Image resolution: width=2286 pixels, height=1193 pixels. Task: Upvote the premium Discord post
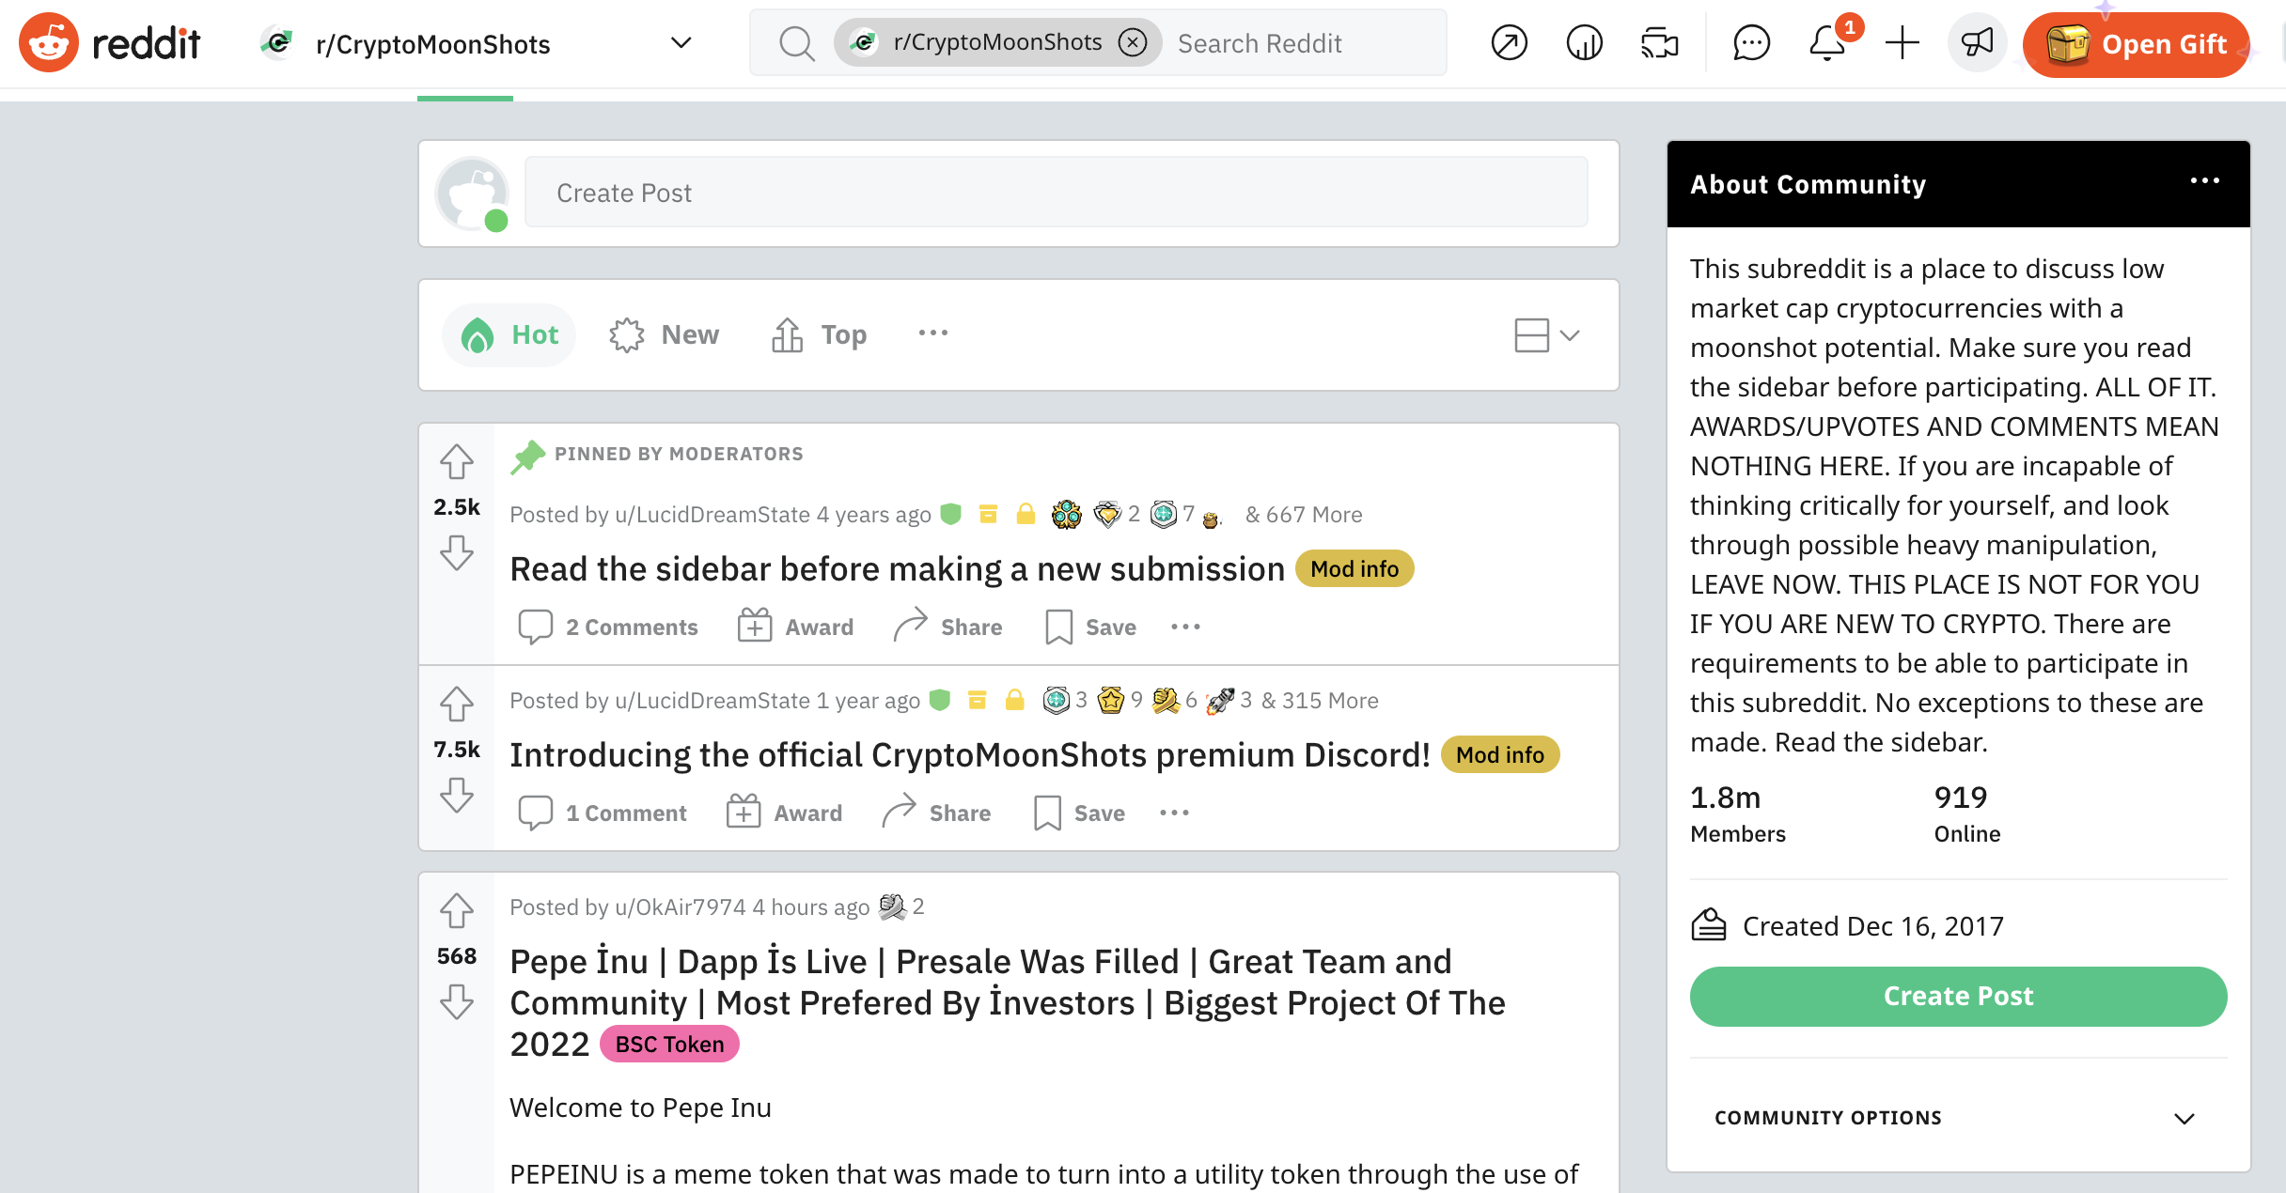coord(457,704)
